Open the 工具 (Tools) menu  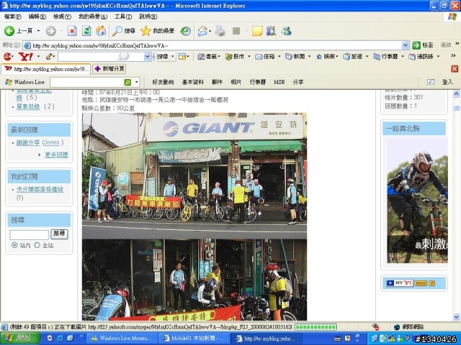(x=123, y=17)
